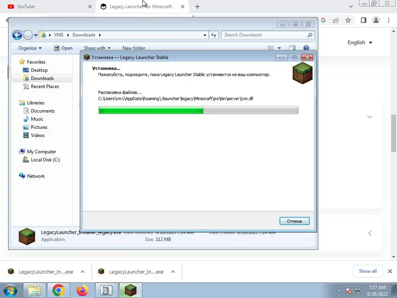Expand the address bar path history dropdown
The width and height of the screenshot is (397, 298).
(x=205, y=35)
